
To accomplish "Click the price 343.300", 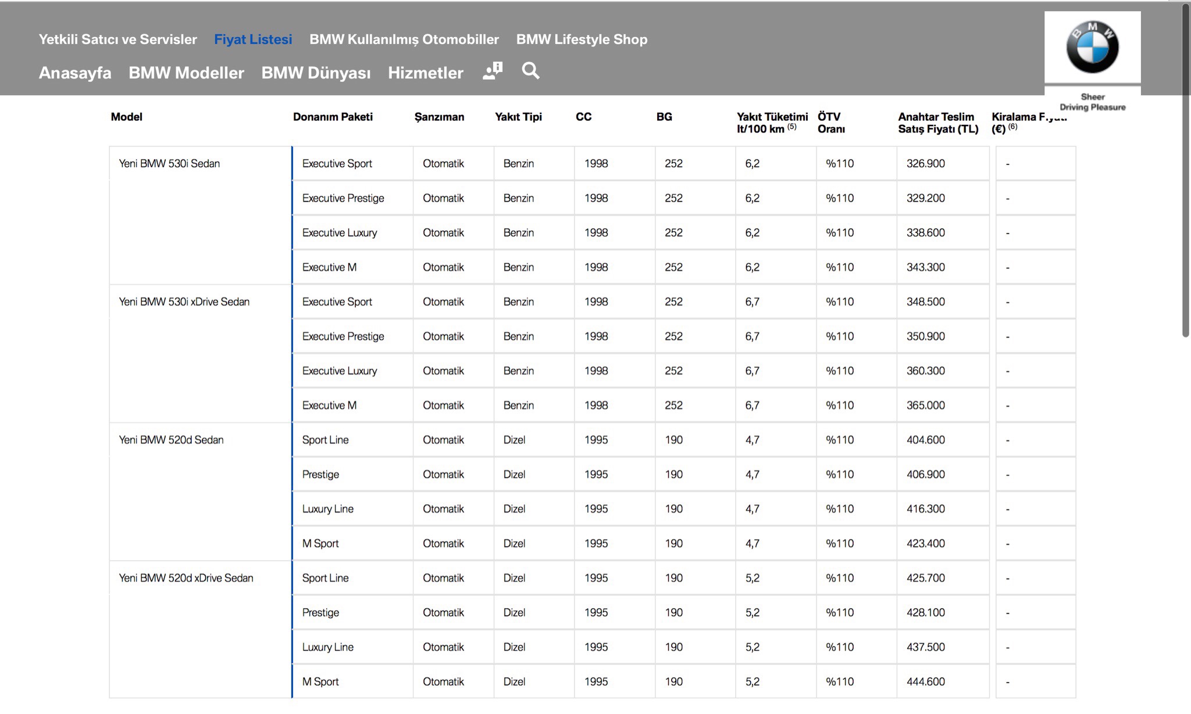I will [x=925, y=267].
